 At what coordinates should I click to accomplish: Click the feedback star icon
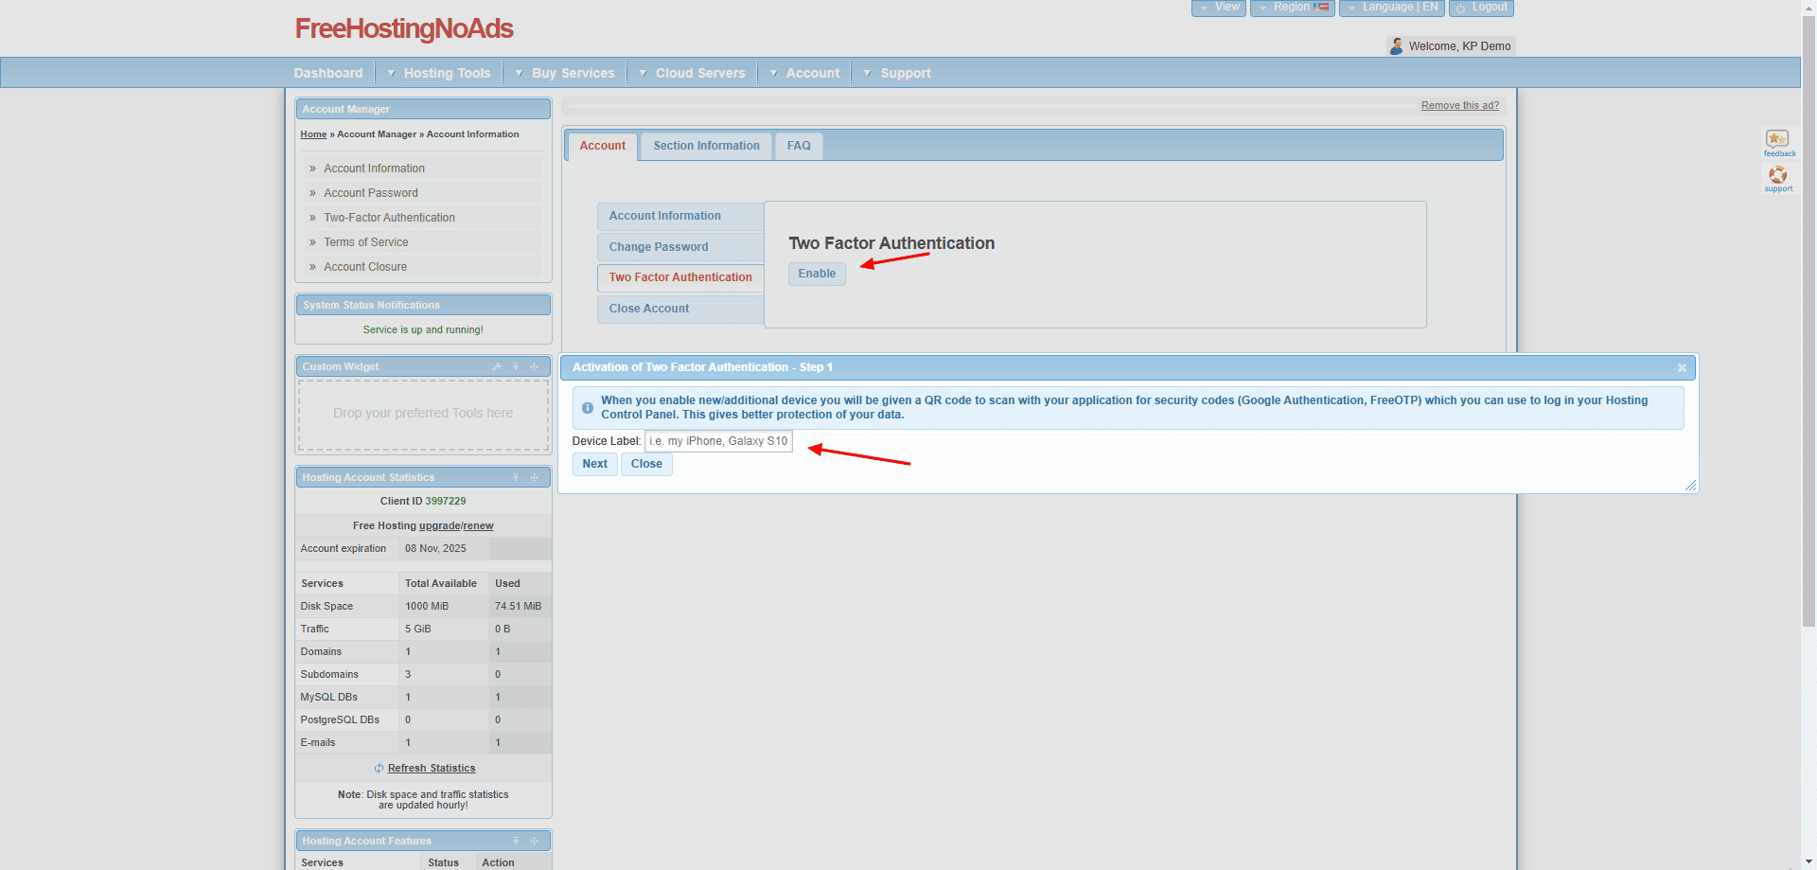pos(1777,140)
